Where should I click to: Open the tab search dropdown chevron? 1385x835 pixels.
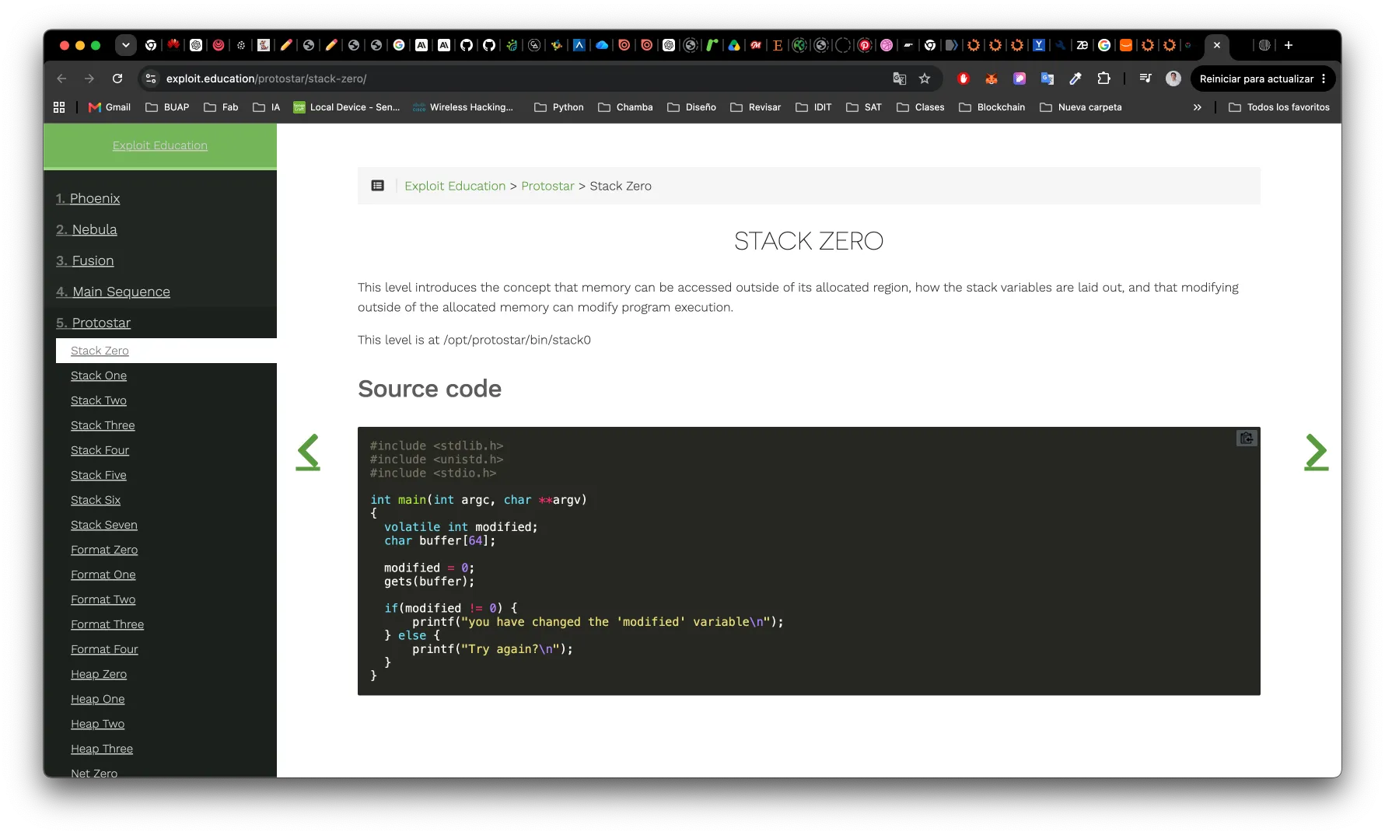coord(125,45)
